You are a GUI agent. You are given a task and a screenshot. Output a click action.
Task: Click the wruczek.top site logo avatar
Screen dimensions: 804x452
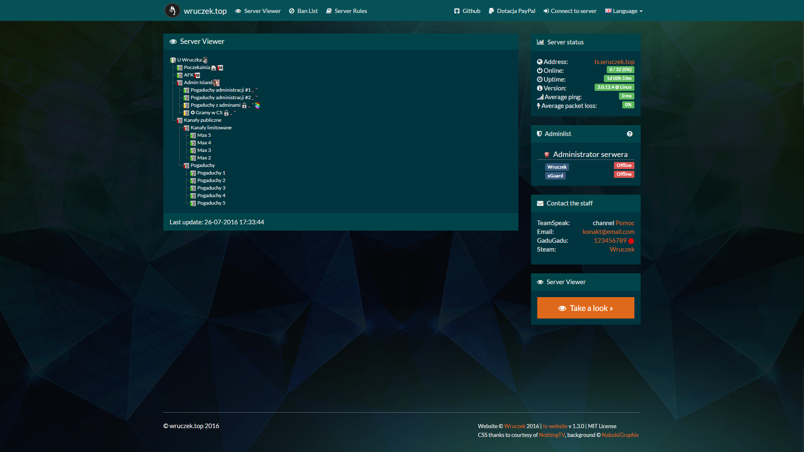(172, 11)
